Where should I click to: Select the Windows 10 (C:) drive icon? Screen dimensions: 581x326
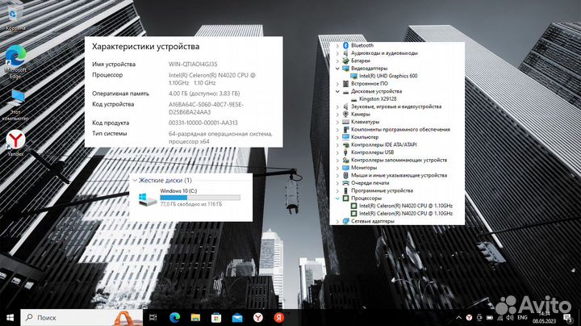(148, 199)
